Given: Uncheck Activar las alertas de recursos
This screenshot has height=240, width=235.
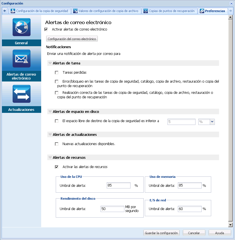Looking at the screenshot, I should 57,167.
